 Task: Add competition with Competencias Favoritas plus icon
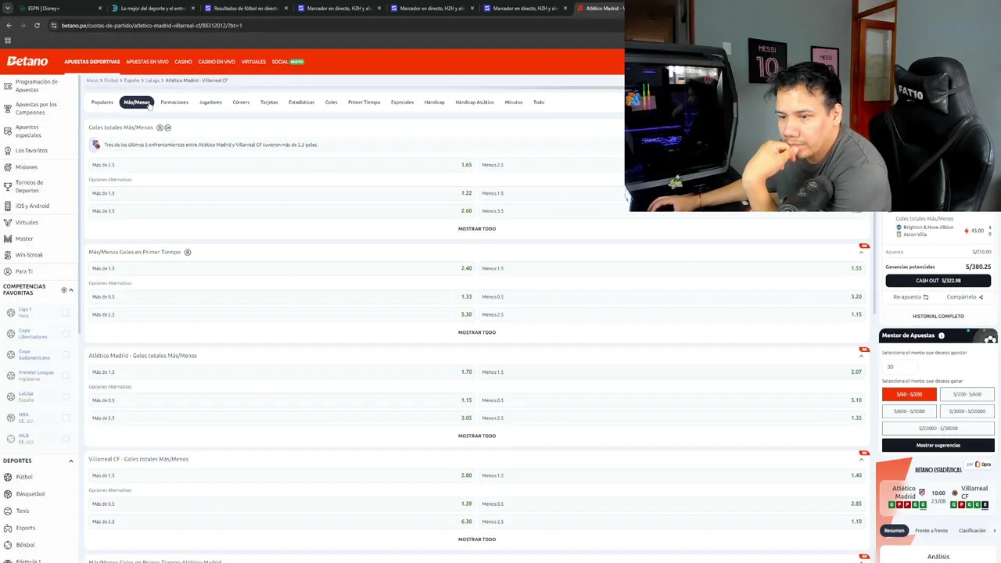[64, 290]
